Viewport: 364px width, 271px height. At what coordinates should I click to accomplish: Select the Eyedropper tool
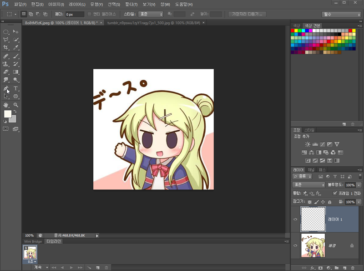pyautogui.click(x=15, y=47)
